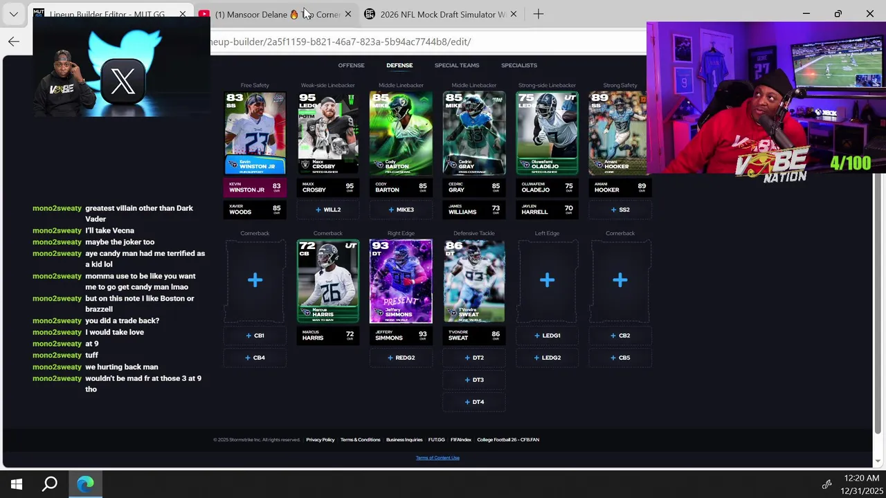Add a CB4 player

[x=255, y=358]
